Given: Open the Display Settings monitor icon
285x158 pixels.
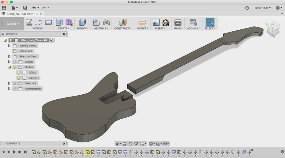Looking at the screenshot, I should (151, 144).
